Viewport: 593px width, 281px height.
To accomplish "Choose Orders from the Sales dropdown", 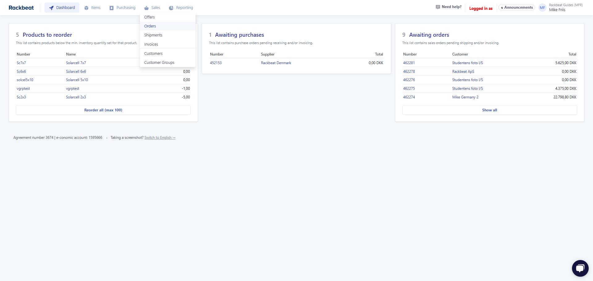I will [x=150, y=26].
